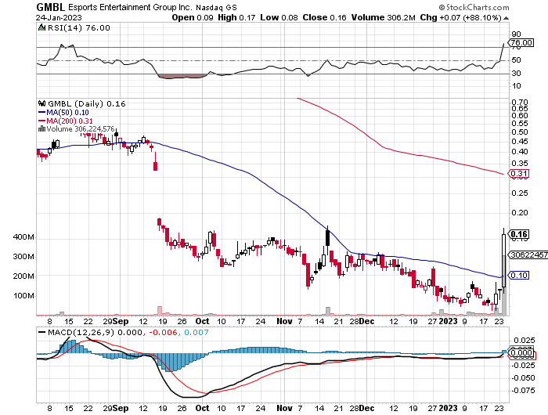Click the Low 0.08 value
548x415 pixels.
pyautogui.click(x=279, y=17)
